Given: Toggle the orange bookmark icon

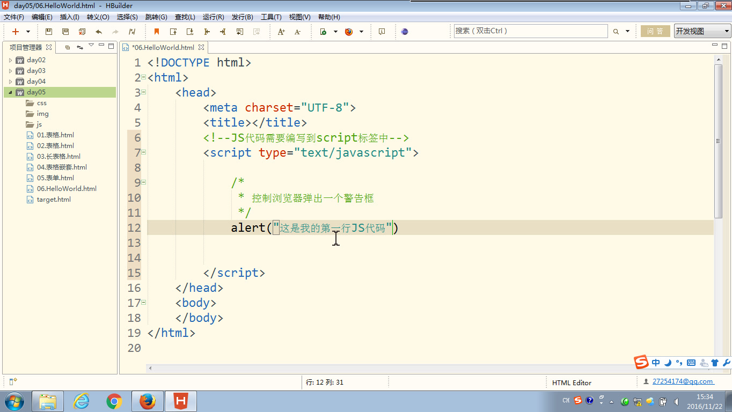Looking at the screenshot, I should (x=157, y=32).
